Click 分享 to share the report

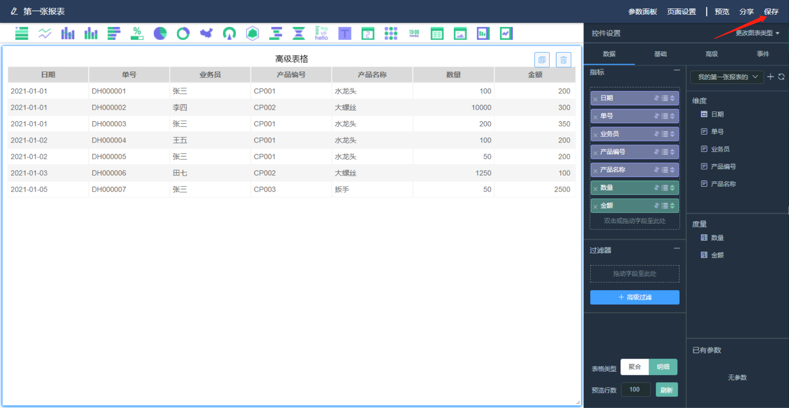pyautogui.click(x=747, y=11)
